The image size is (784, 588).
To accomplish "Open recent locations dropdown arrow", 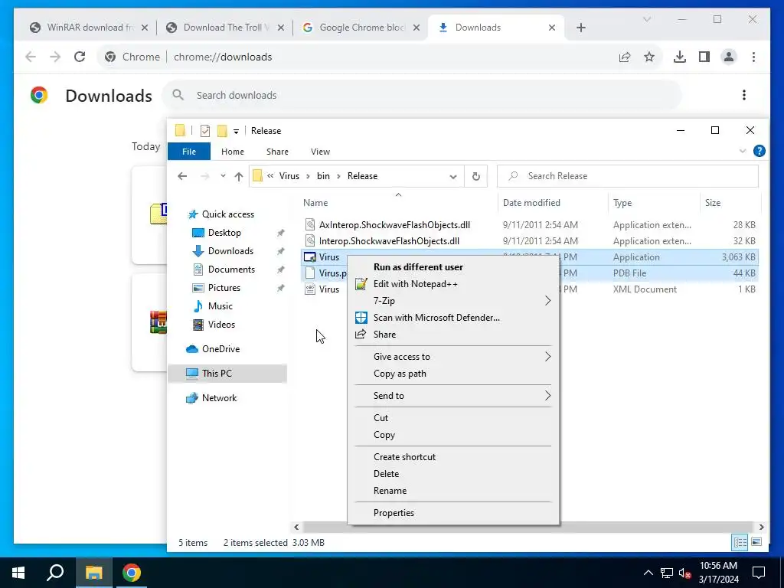I will (223, 176).
